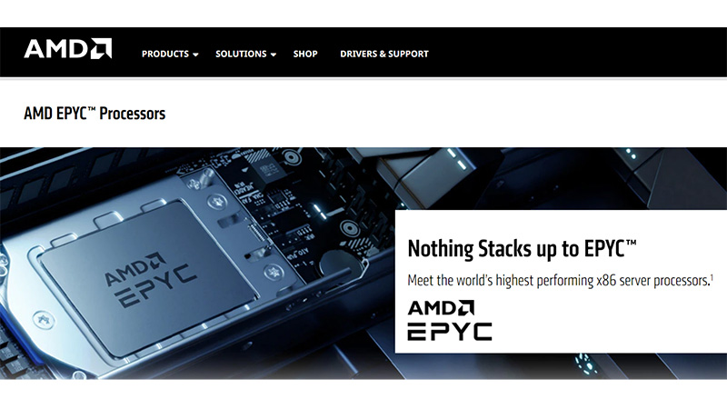Viewport: 727px width, 409px height.
Task: Open footnote 1 after server processors
Action: [x=712, y=277]
